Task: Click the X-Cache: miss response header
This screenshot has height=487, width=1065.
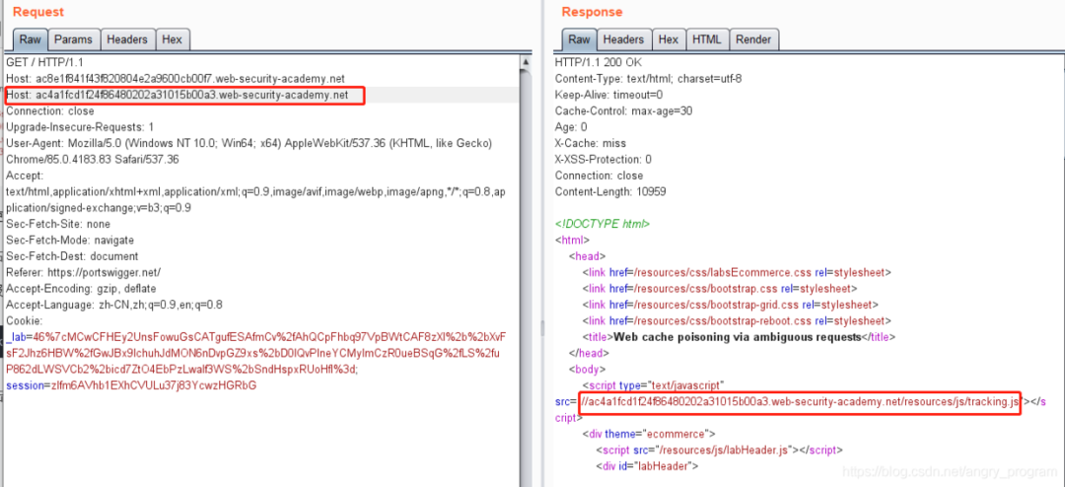Action: [590, 143]
